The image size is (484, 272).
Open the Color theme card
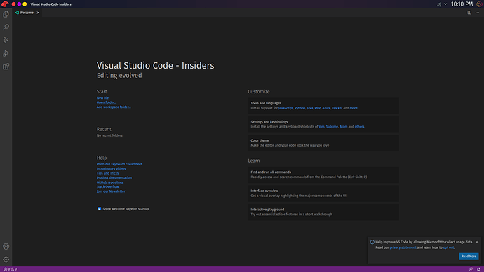[x=323, y=143]
